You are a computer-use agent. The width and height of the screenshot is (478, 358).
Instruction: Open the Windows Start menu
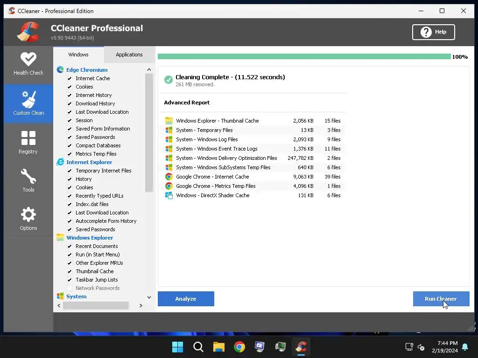[177, 347]
